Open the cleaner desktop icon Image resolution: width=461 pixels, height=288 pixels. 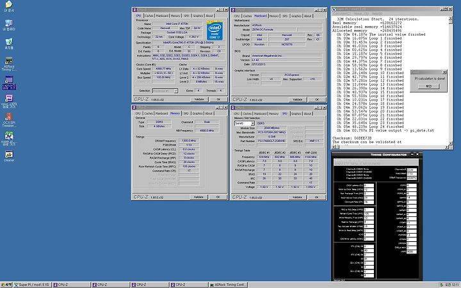coord(9,156)
